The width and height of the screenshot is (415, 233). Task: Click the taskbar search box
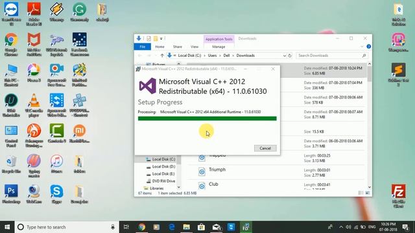click(x=67, y=227)
